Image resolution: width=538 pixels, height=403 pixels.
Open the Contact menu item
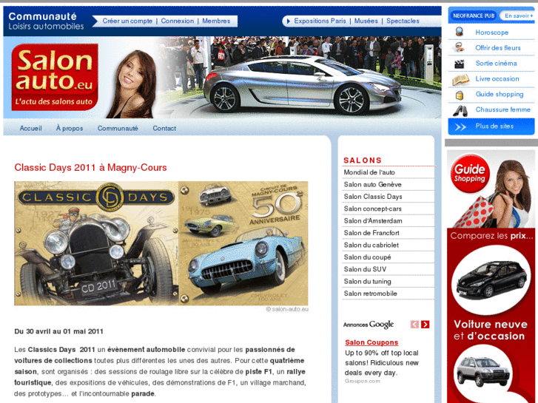click(164, 128)
